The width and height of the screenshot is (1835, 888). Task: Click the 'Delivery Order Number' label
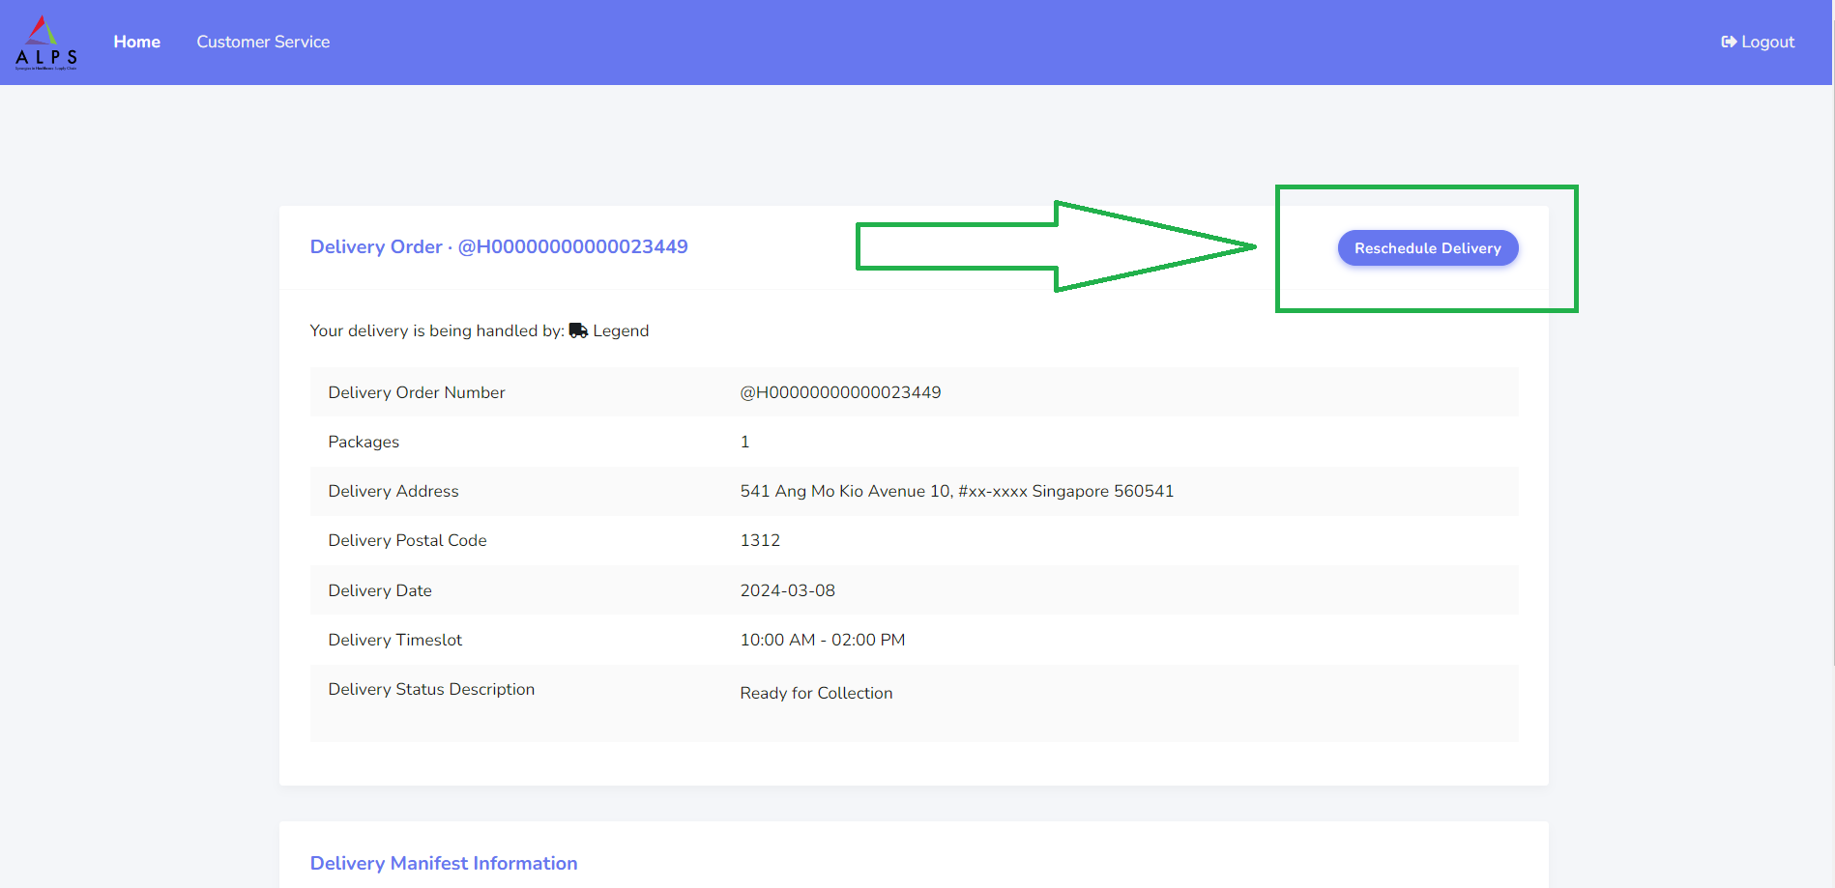tap(416, 392)
